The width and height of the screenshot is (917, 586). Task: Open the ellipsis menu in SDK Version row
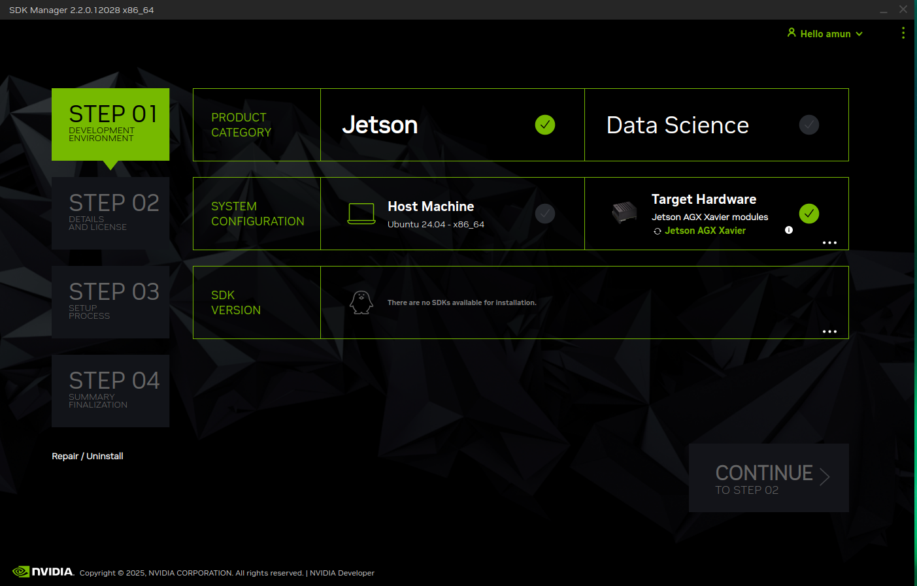pos(829,331)
